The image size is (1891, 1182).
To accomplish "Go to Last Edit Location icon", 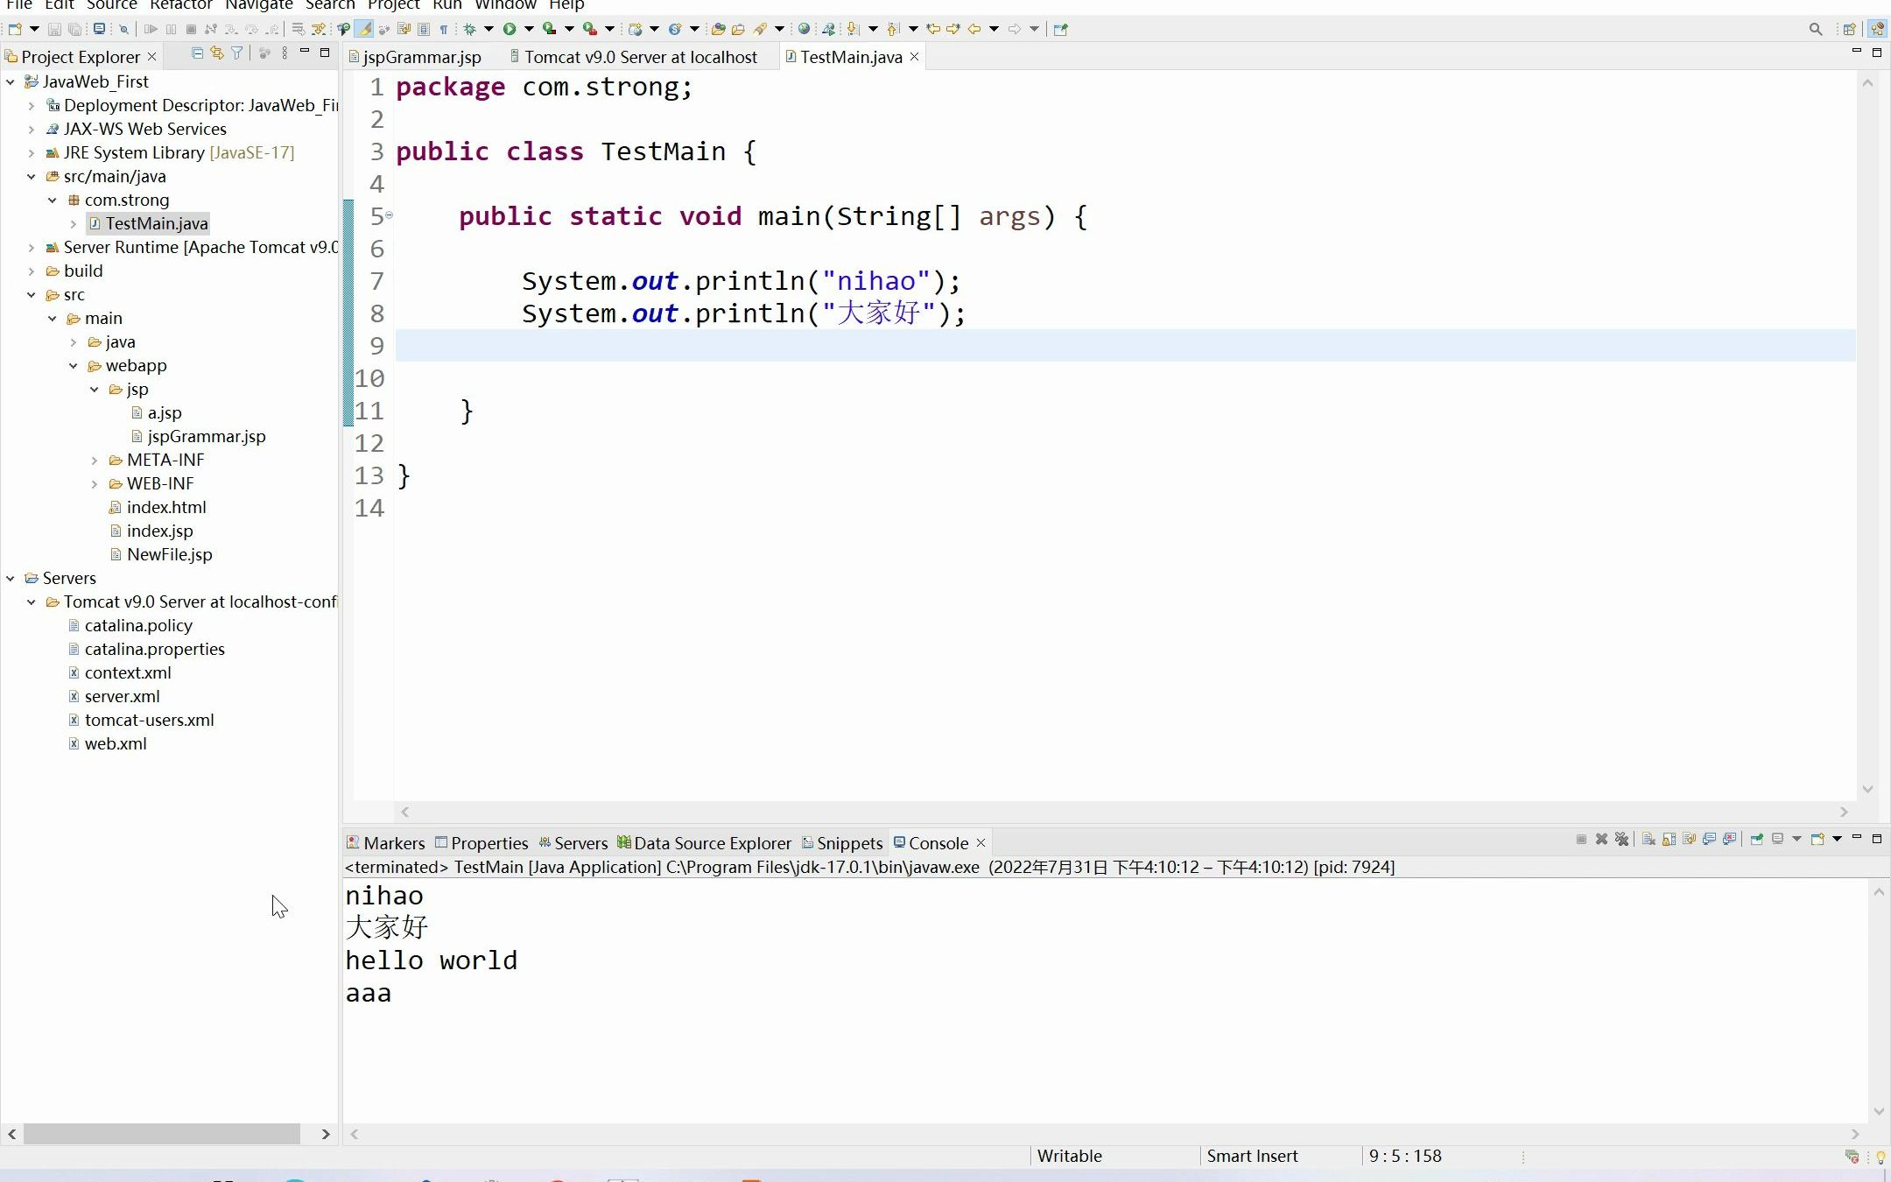I will coord(933,29).
